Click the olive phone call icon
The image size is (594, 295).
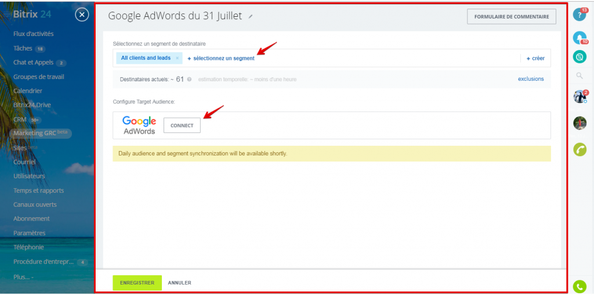point(579,149)
